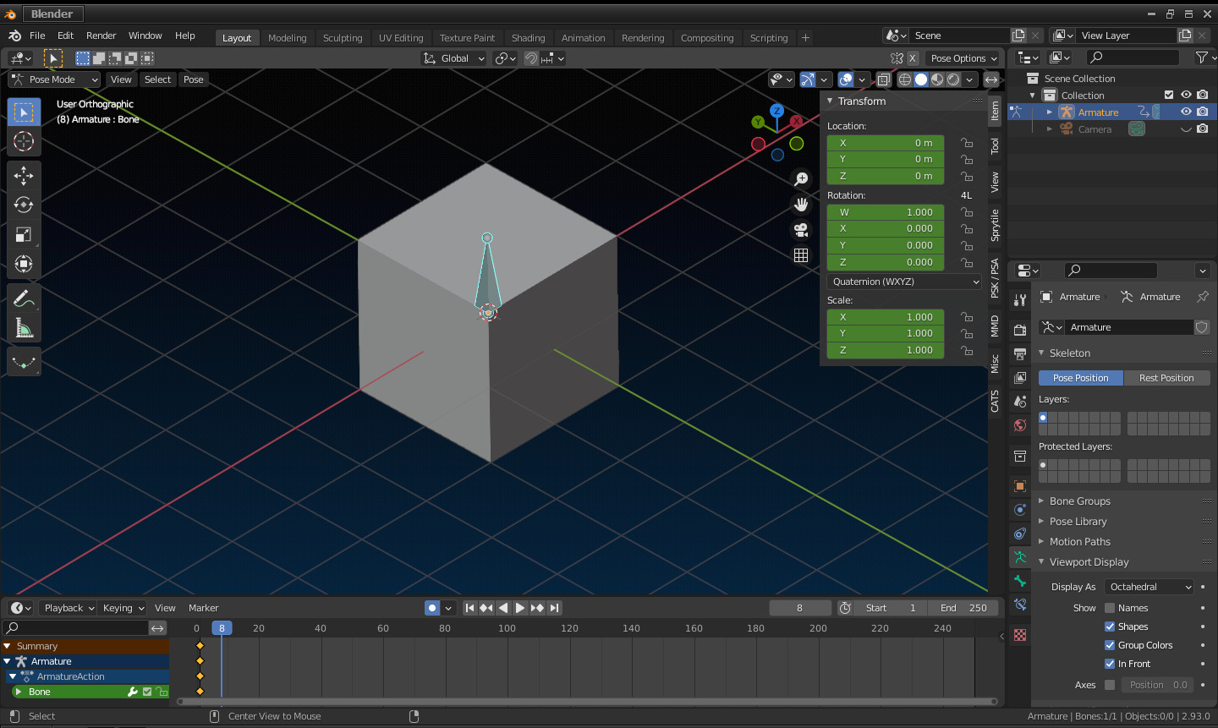
Task: Select the Rotate tool
Action: tap(24, 205)
